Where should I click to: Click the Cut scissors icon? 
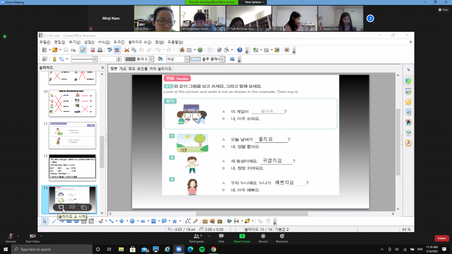127,50
